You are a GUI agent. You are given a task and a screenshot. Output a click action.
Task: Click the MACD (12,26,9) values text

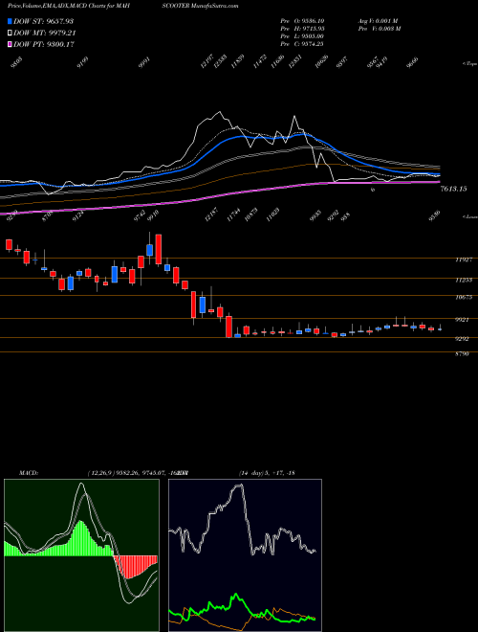[138, 473]
